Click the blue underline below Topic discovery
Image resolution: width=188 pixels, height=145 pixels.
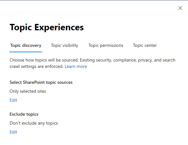point(26,52)
